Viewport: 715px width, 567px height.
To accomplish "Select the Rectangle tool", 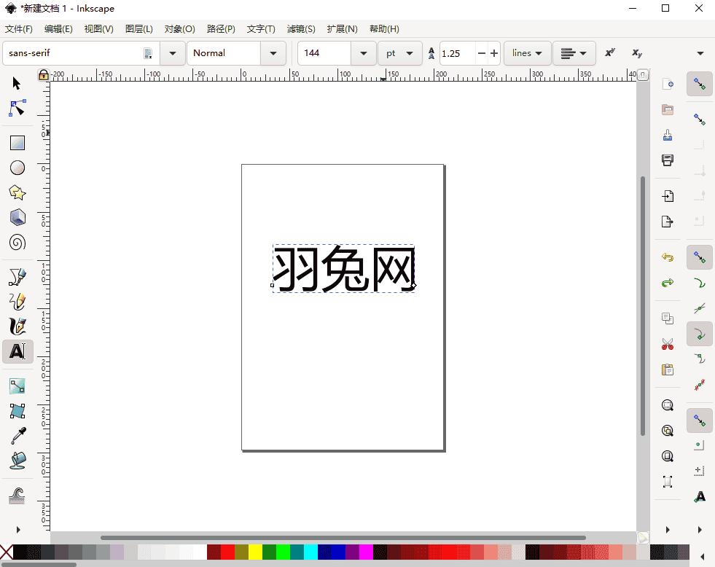I will tap(17, 143).
